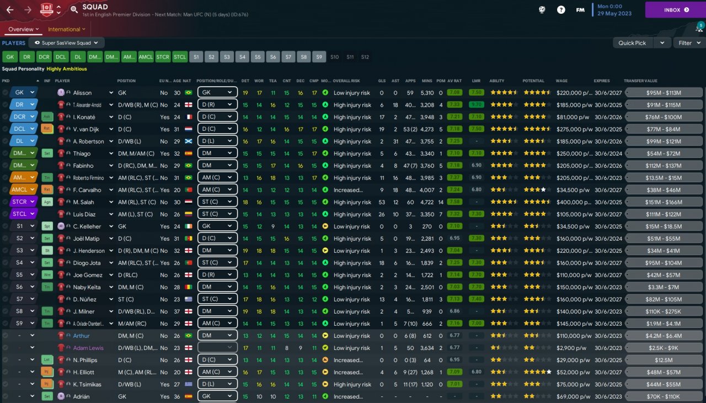
Task: Click Alisson's morale icon
Action: (325, 93)
